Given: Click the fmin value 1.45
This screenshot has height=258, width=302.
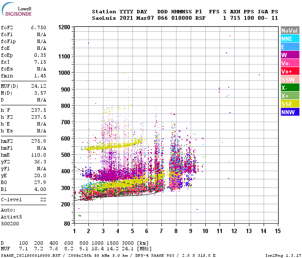Looking at the screenshot, I should coord(40,76).
